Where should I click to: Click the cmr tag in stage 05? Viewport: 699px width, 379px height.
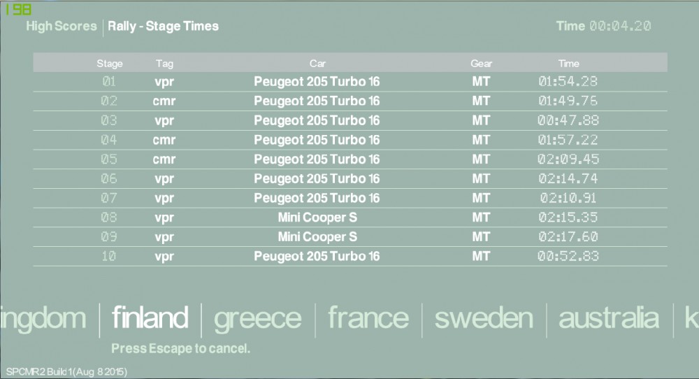pos(164,159)
